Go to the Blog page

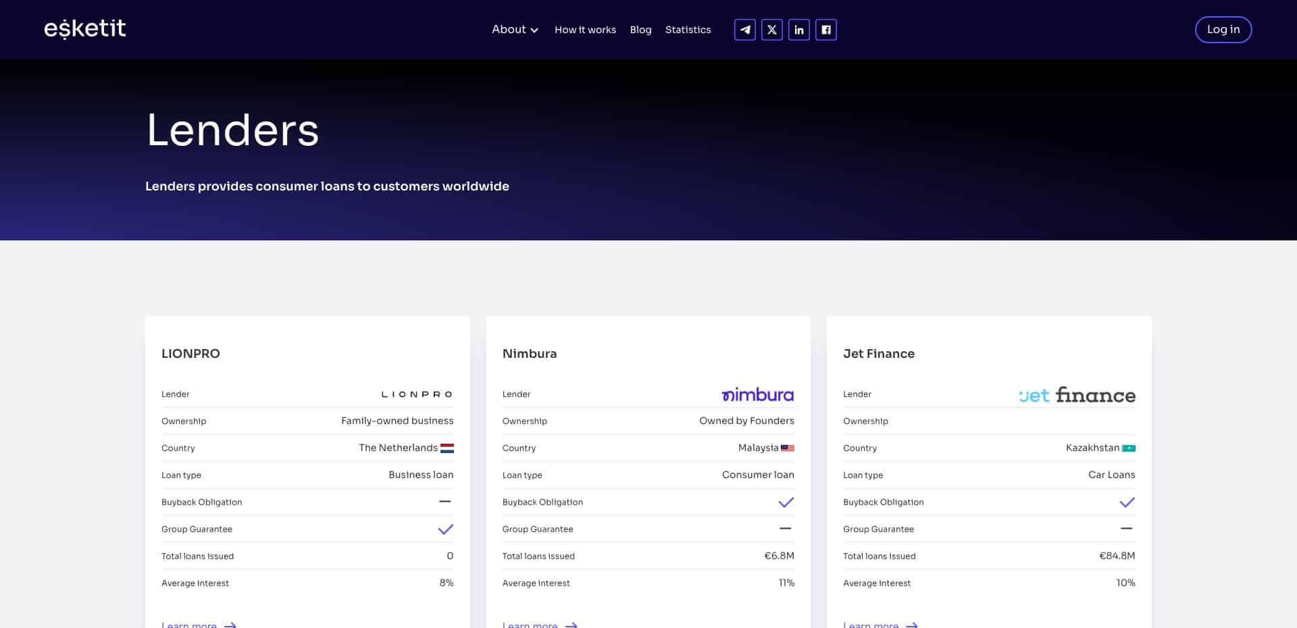640,30
